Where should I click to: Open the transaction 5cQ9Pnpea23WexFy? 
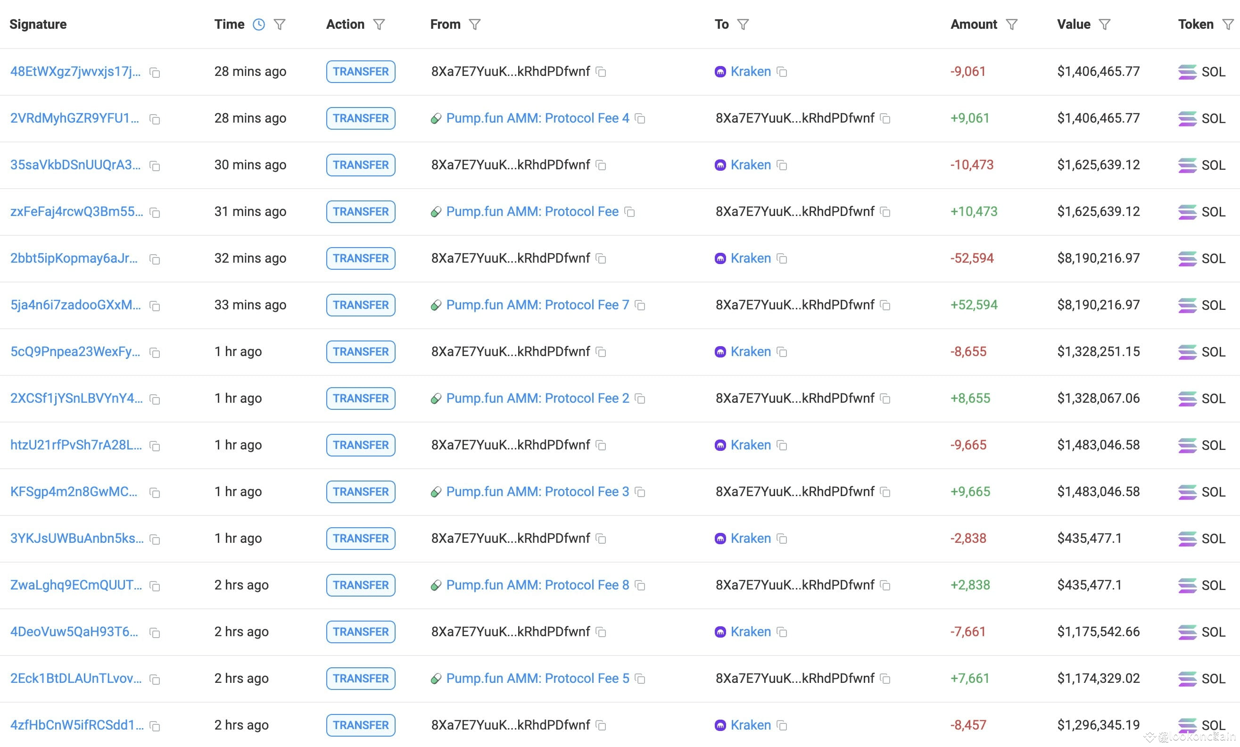(75, 351)
